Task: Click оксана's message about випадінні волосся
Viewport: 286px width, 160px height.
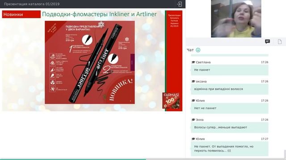Action: coord(230,89)
